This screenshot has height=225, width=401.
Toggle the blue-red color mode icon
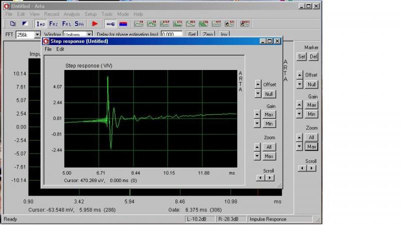[123, 23]
